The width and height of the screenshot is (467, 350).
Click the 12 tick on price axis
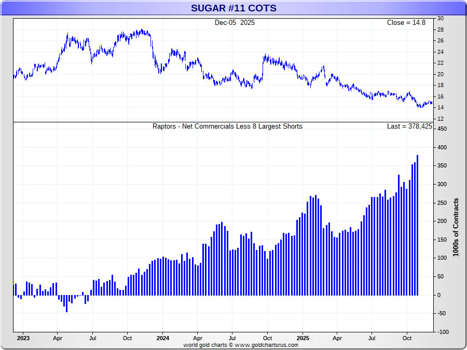point(440,119)
